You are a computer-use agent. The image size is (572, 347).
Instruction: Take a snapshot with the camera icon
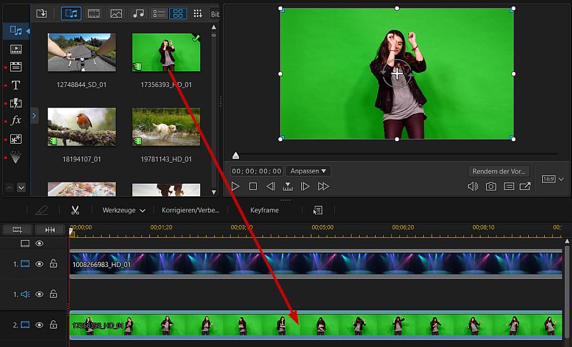click(x=491, y=186)
